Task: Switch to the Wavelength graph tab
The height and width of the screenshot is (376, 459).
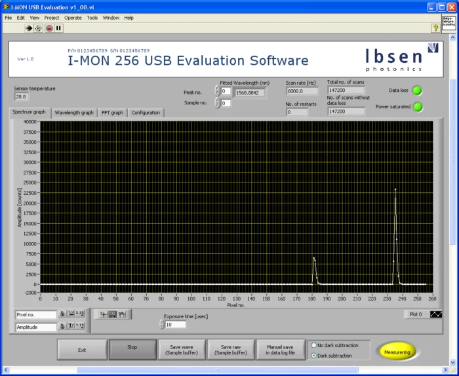Action: (74, 112)
